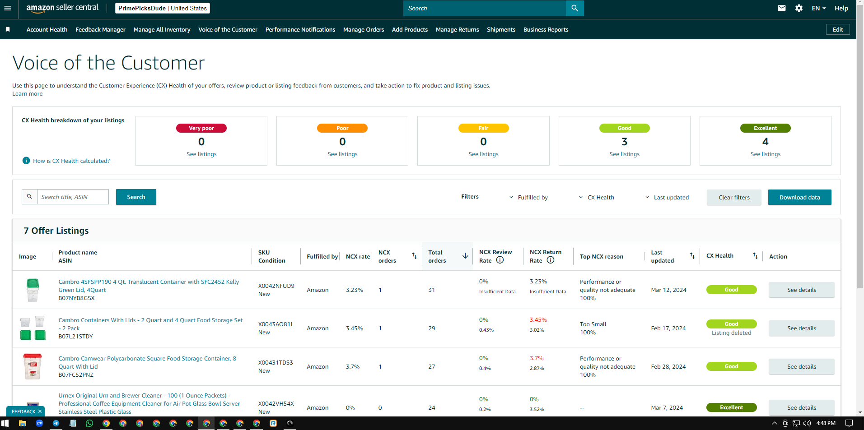
Task: Sort listings by Last updated
Action: click(692, 256)
